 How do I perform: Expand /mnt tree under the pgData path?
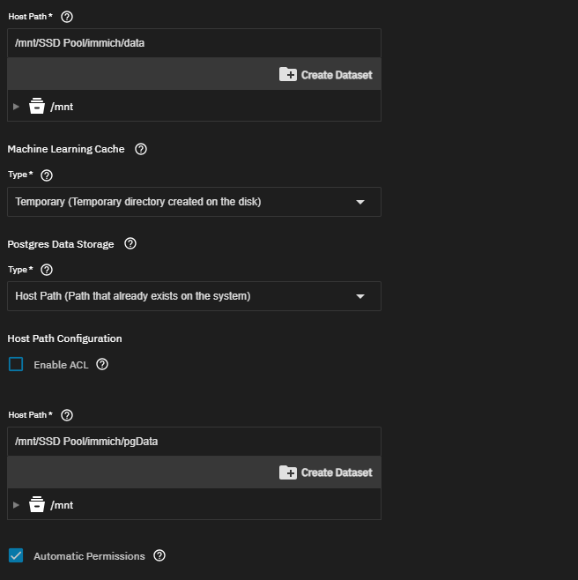pos(16,505)
